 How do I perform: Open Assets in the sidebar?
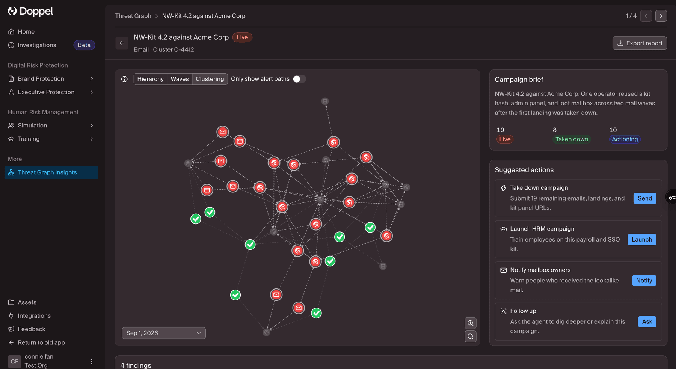tap(51, 302)
